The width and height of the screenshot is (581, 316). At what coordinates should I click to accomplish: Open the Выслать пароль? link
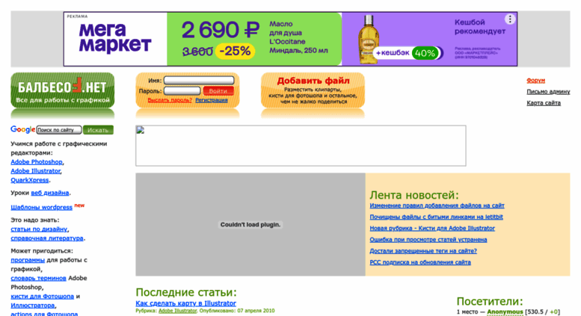click(x=170, y=100)
